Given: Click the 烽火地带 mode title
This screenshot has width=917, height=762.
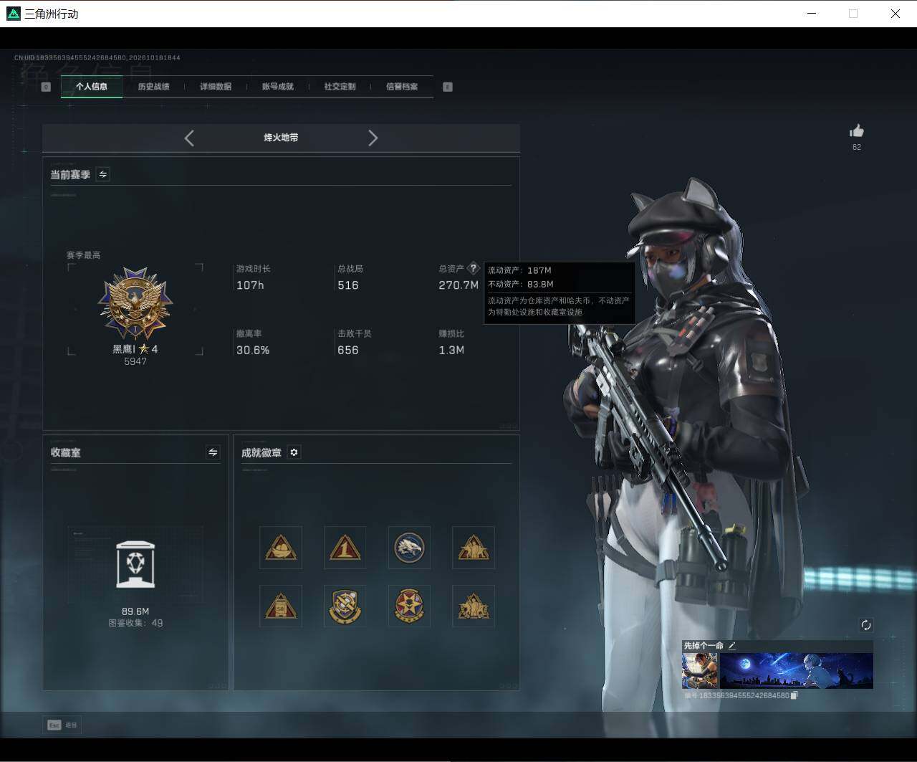Looking at the screenshot, I should pos(281,138).
